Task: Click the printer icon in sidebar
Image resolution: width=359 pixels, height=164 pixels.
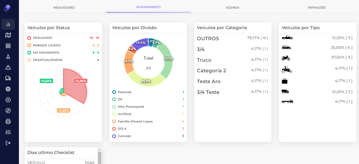Action: tap(8, 121)
